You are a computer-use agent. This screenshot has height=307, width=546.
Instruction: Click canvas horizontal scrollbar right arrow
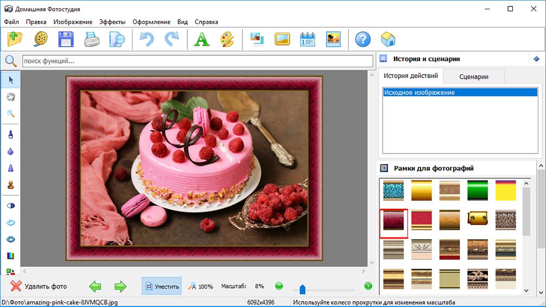click(363, 271)
